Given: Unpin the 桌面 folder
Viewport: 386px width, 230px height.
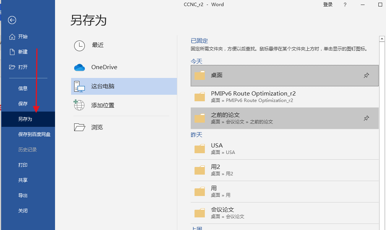Looking at the screenshot, I should 366,76.
